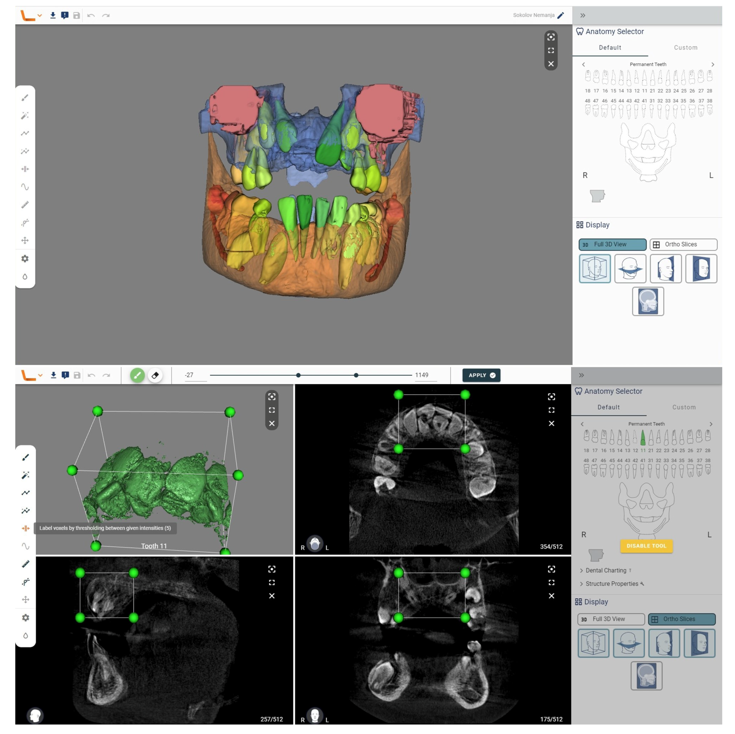Click the DISABLE TOOL button
This screenshot has height=734, width=735.
pyautogui.click(x=646, y=546)
